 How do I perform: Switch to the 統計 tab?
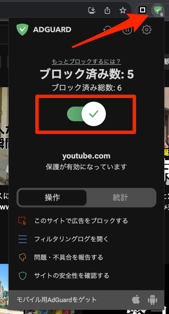pos(120,197)
